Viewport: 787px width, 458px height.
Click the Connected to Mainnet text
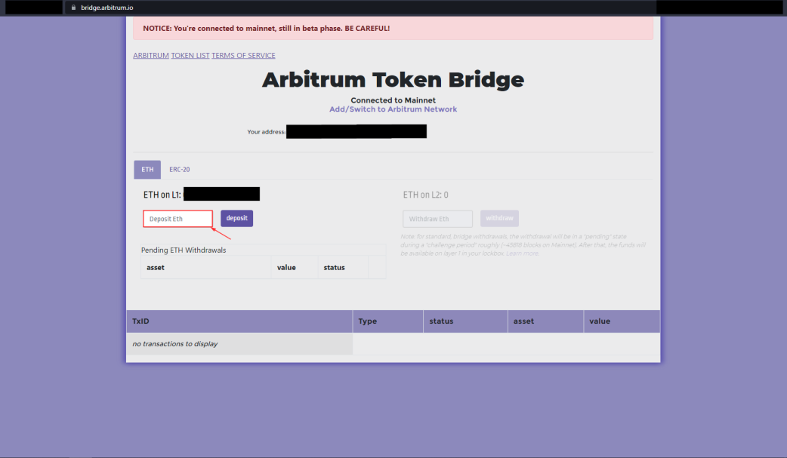click(x=393, y=100)
